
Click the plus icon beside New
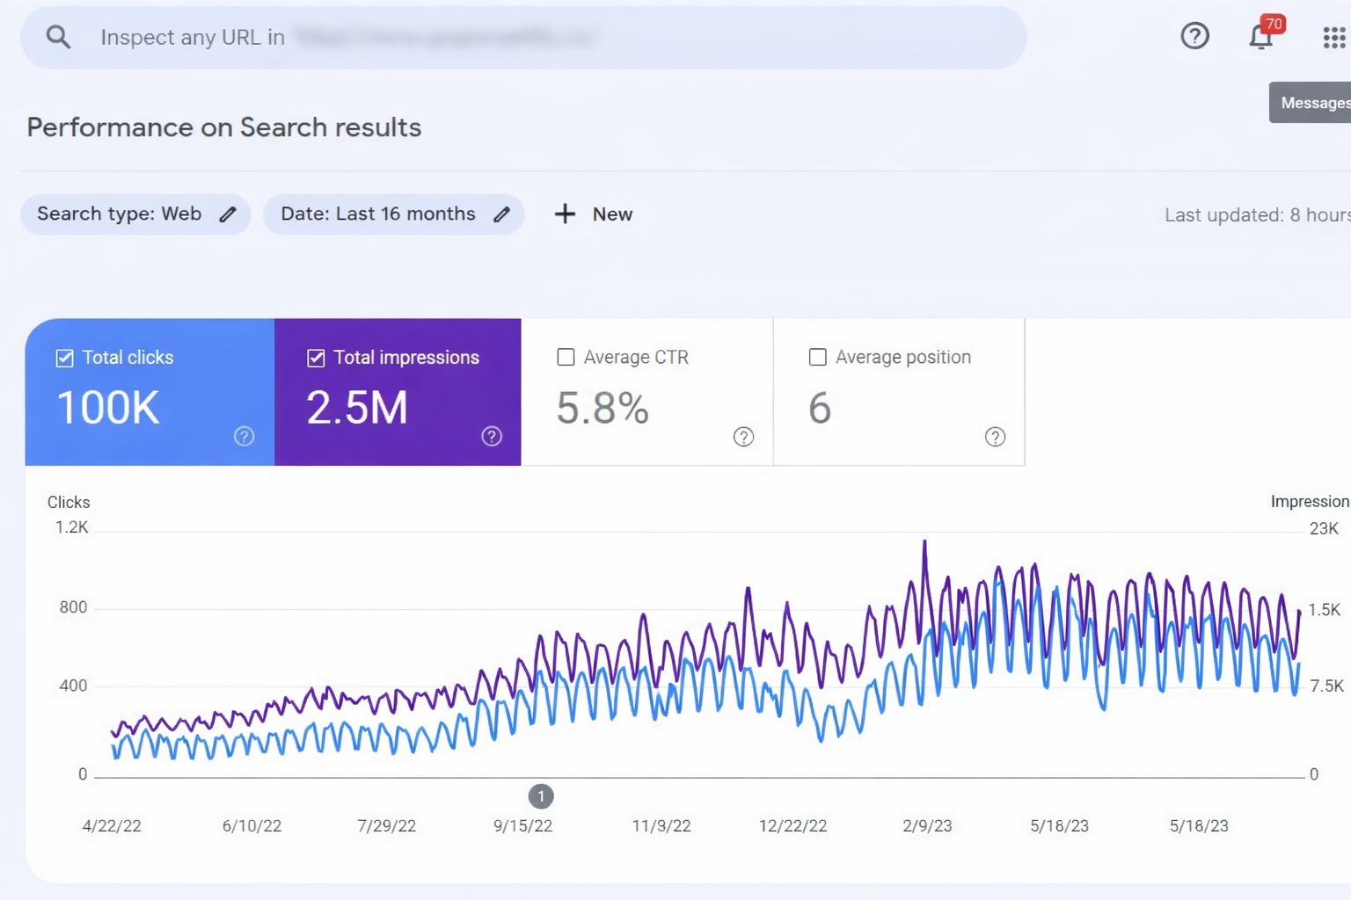(x=565, y=214)
